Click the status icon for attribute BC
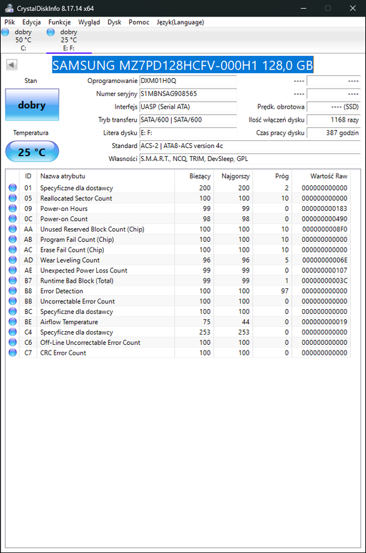The width and height of the screenshot is (366, 553). pyautogui.click(x=12, y=312)
